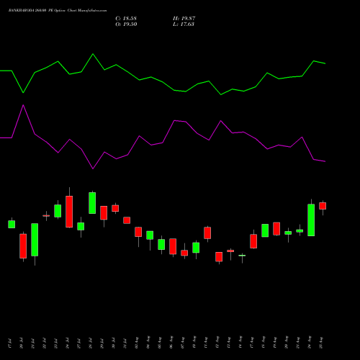Select the first green candle for 17 Jul

pos(12,224)
